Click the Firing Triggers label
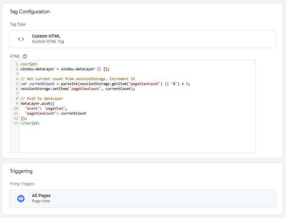The width and height of the screenshot is (286, 218). click(22, 184)
